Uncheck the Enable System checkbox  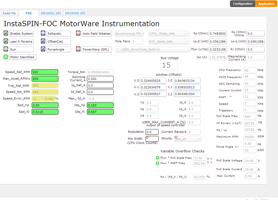(6, 33)
